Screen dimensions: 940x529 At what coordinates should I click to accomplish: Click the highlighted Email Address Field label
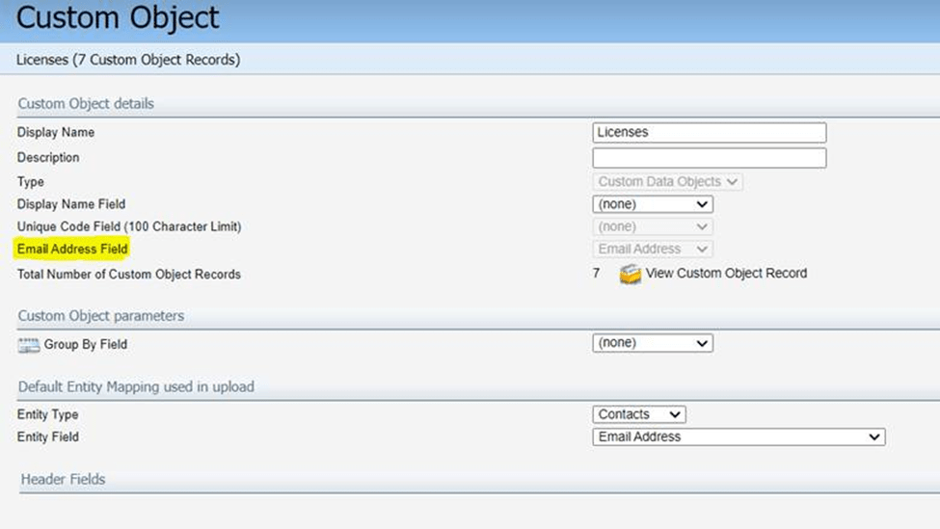click(x=72, y=250)
